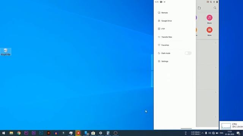Click the ENG language indicator
Viewport: 243px width, 136px height.
[x=222, y=133]
